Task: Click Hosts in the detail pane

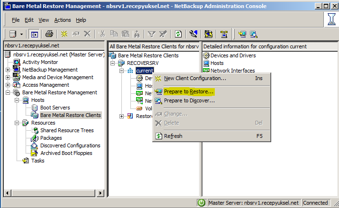Action: (217, 63)
